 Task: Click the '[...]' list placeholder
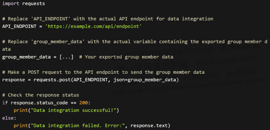[x=66, y=57]
